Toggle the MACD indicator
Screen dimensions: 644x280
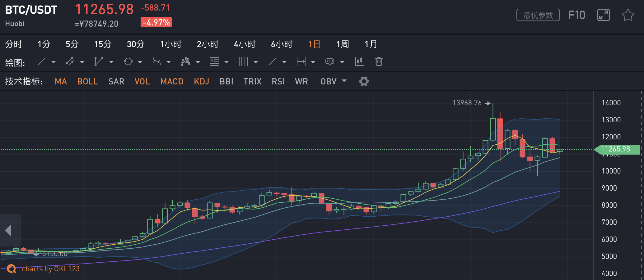[x=172, y=81]
